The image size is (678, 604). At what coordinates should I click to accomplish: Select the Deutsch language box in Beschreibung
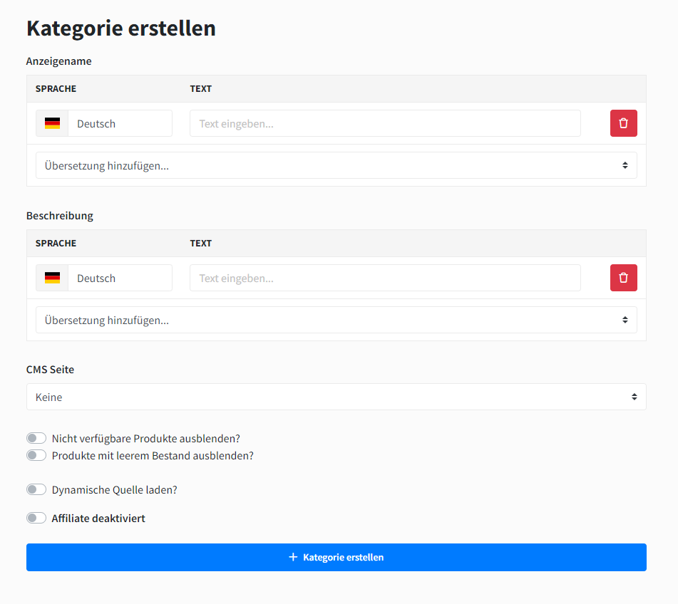coord(120,278)
